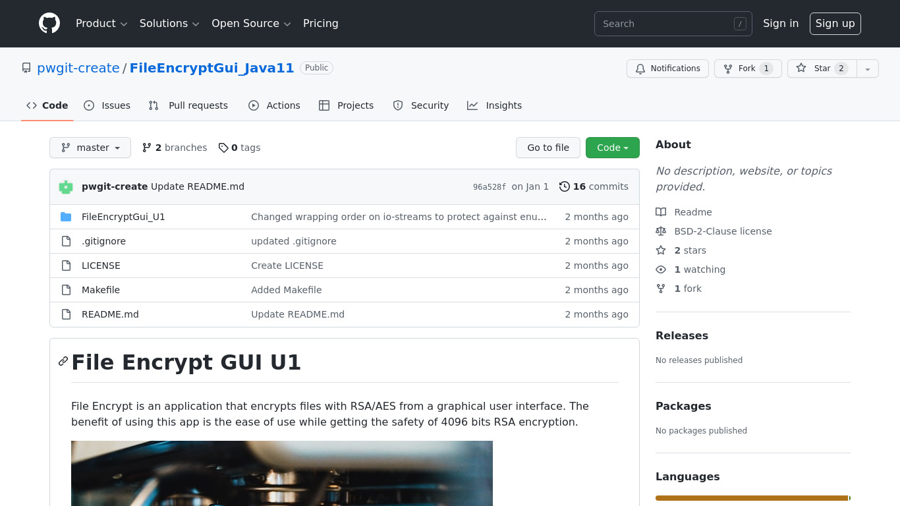Click the LICENSE file icon
The image size is (900, 506).
click(x=66, y=266)
